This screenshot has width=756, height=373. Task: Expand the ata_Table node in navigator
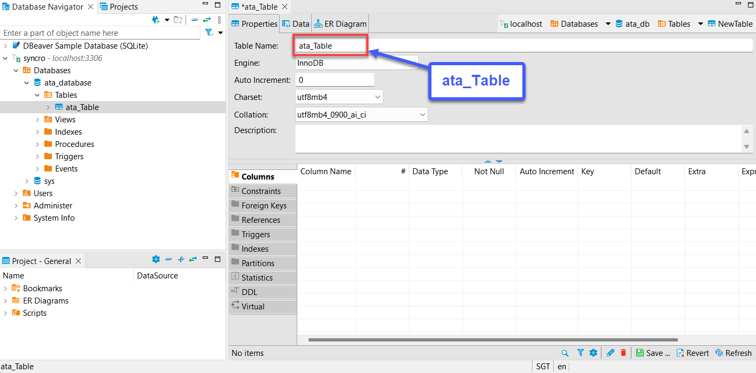click(48, 107)
